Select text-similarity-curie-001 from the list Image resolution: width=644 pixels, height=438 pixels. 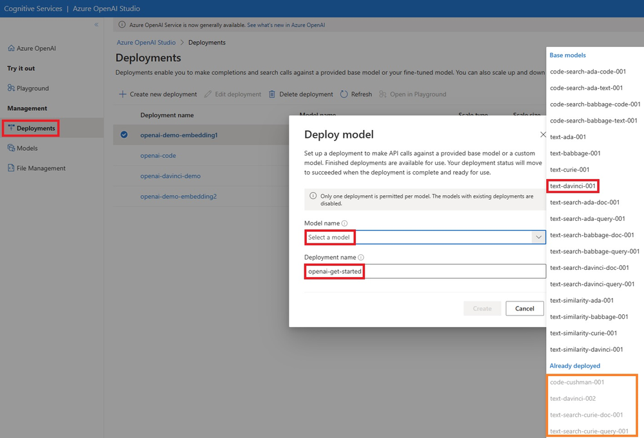pyautogui.click(x=583, y=333)
